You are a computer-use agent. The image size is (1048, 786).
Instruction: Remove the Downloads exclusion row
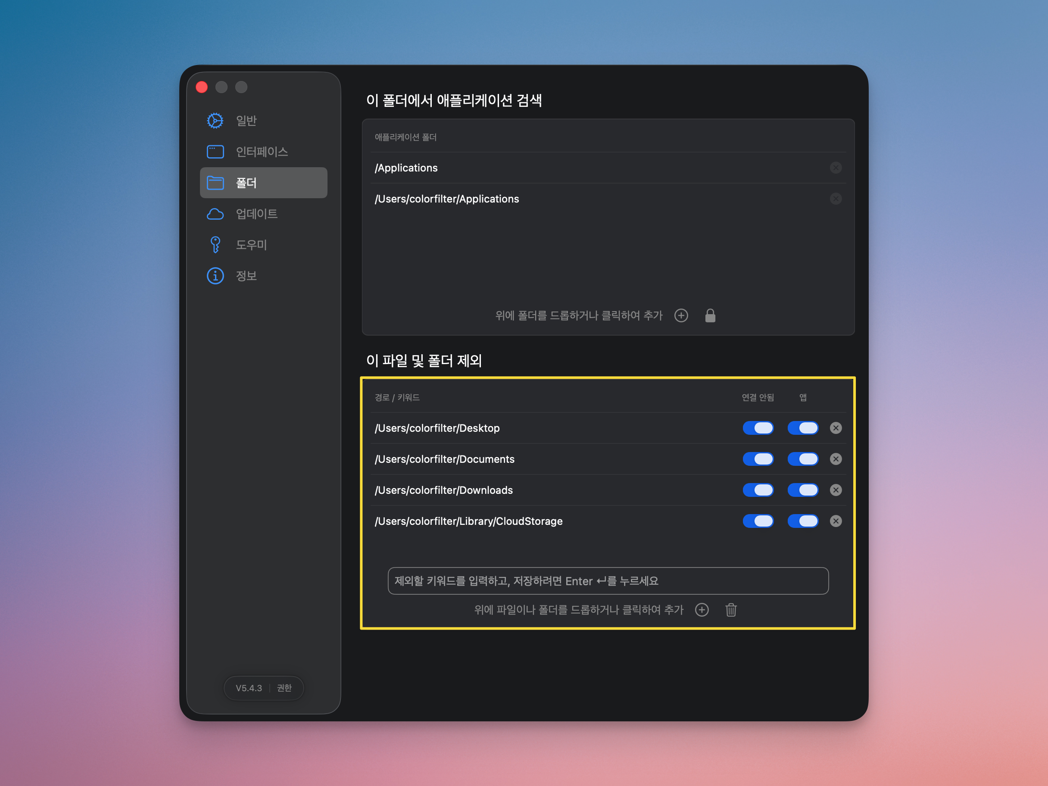tap(836, 490)
